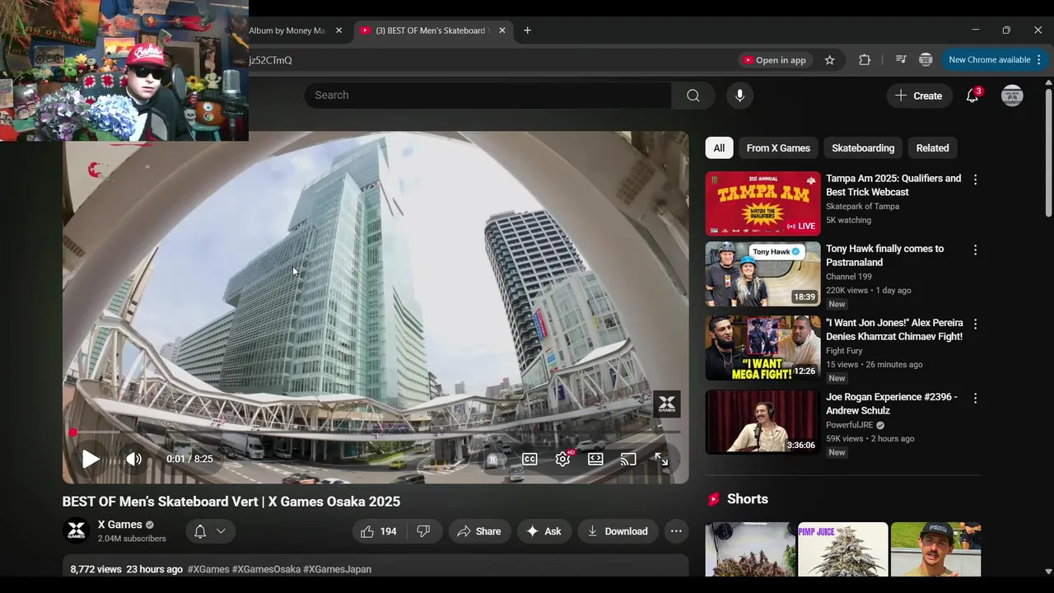Open notification bell dropdown for X Games
The width and height of the screenshot is (1054, 593).
click(x=209, y=531)
